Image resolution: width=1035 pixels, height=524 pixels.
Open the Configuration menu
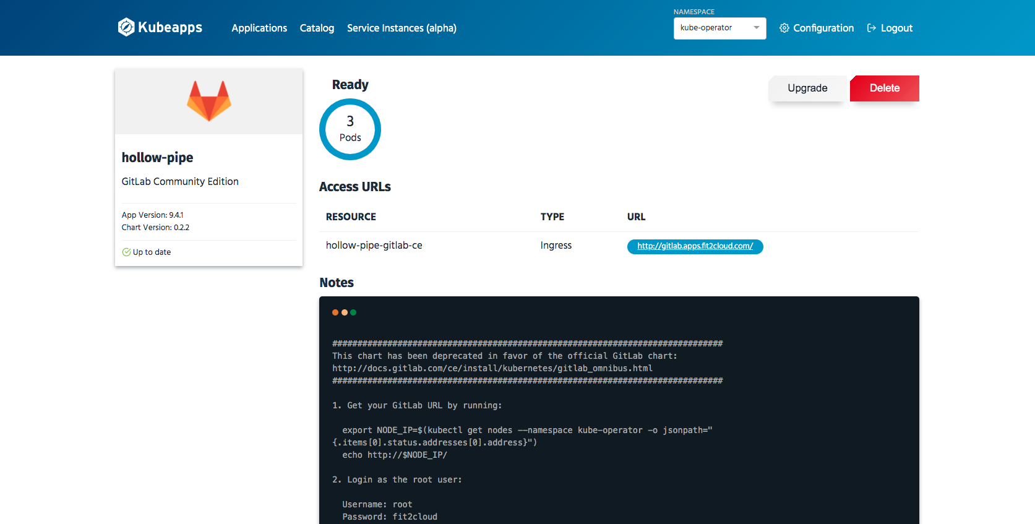click(817, 28)
